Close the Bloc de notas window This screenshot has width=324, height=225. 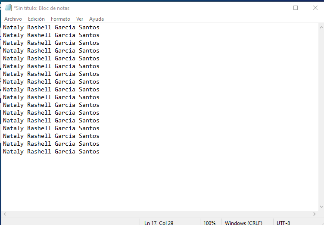pos(315,8)
